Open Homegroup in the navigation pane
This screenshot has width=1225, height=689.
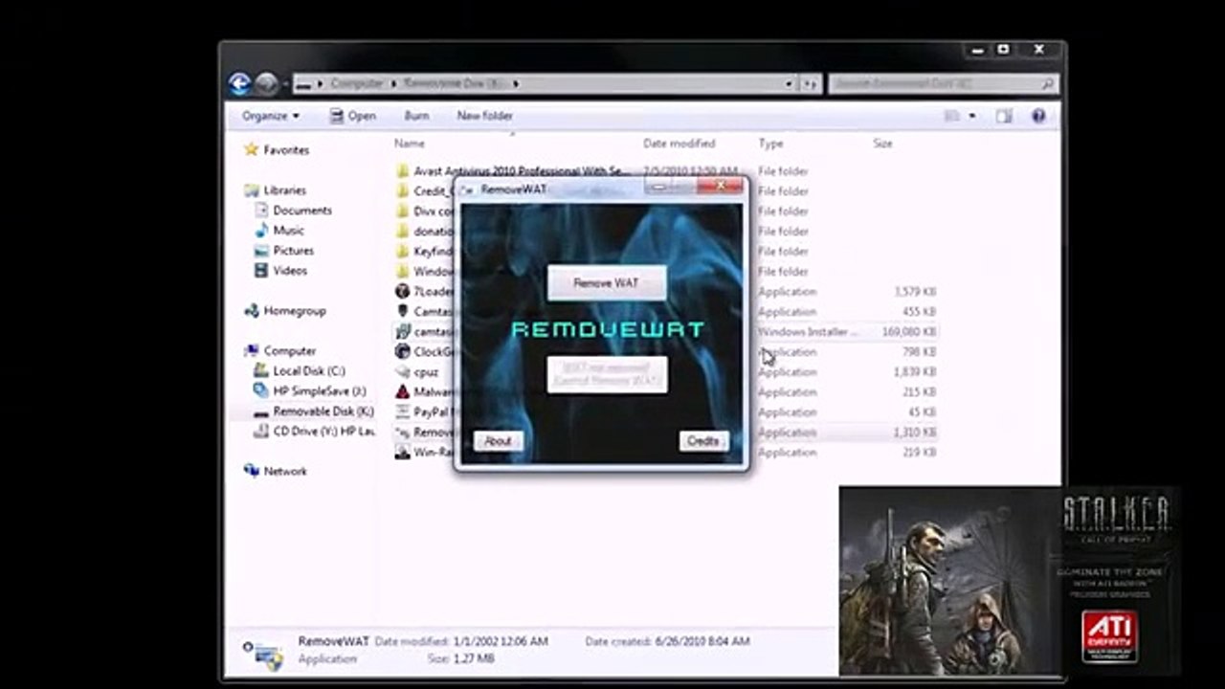pos(295,311)
